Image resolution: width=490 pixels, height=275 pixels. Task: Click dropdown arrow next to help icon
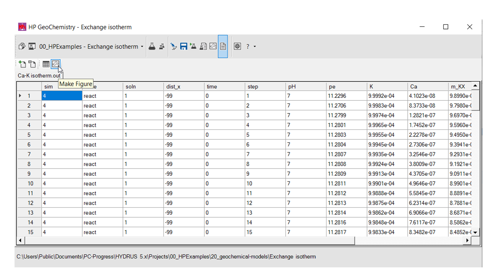pyautogui.click(x=255, y=47)
